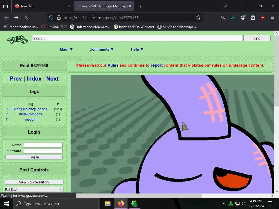This screenshot has width=279, height=209.
Task: Expand the Help menu
Action: (137, 50)
